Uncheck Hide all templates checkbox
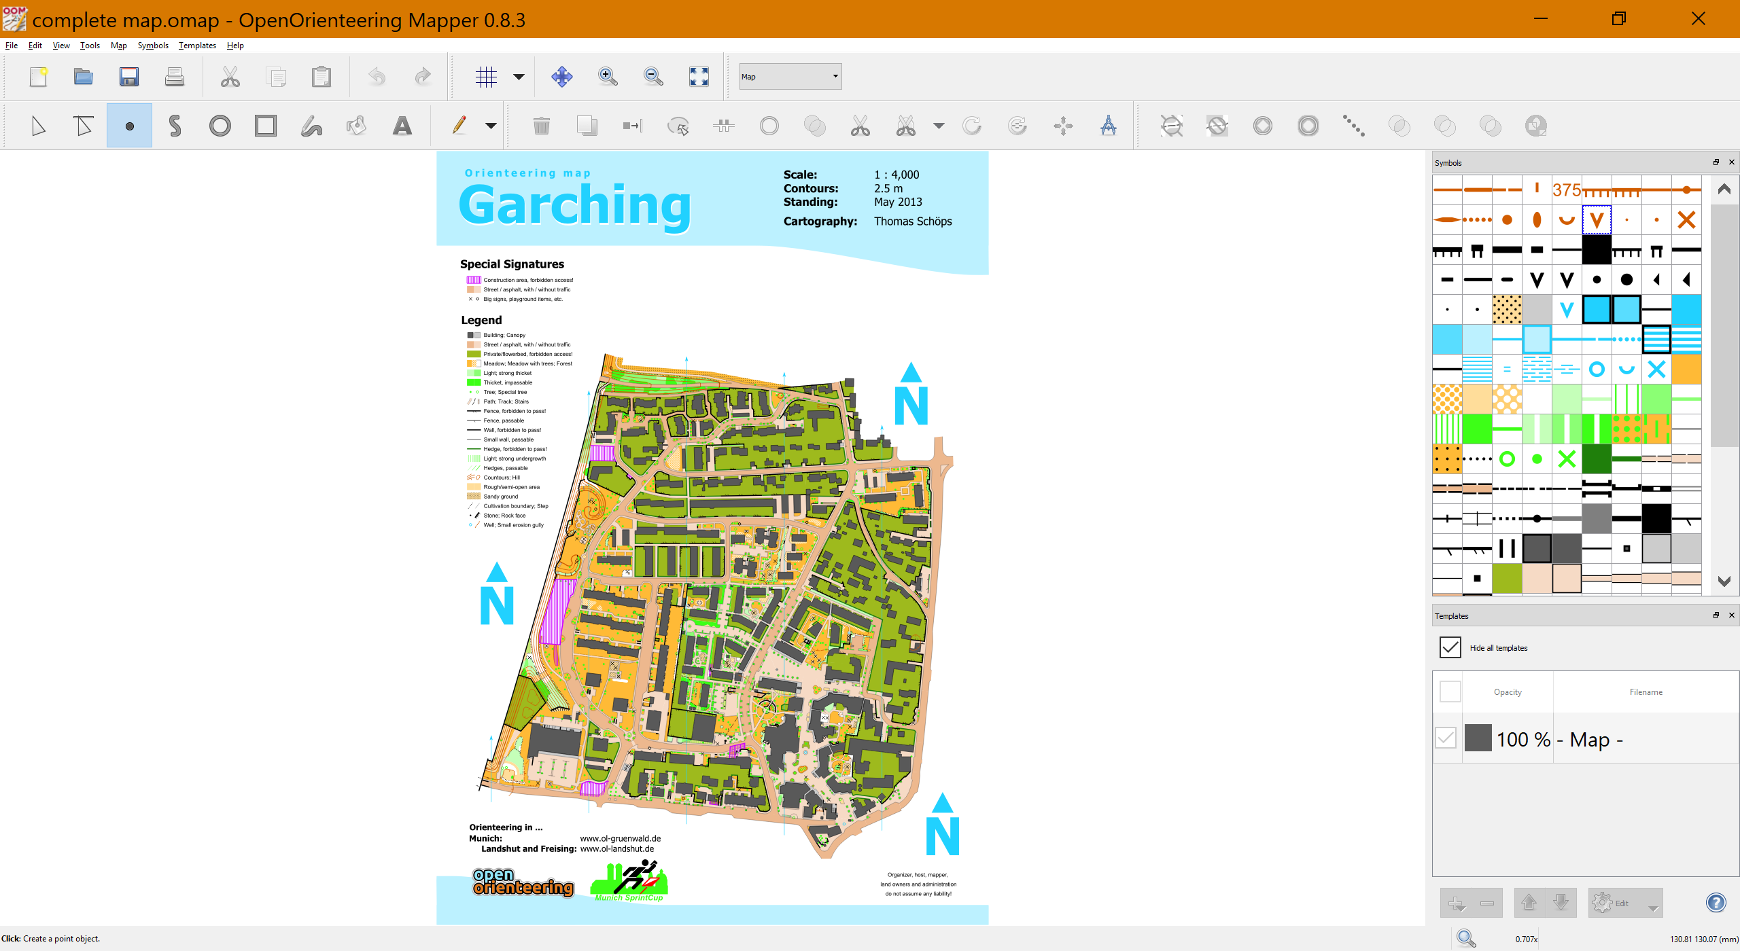 click(1450, 647)
